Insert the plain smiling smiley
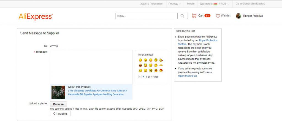Viewport: 282px width, 135px height. click(x=140, y=60)
